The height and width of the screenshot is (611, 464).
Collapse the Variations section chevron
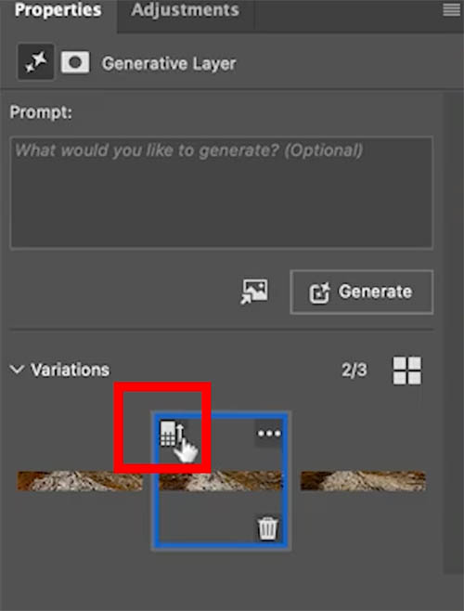(17, 369)
